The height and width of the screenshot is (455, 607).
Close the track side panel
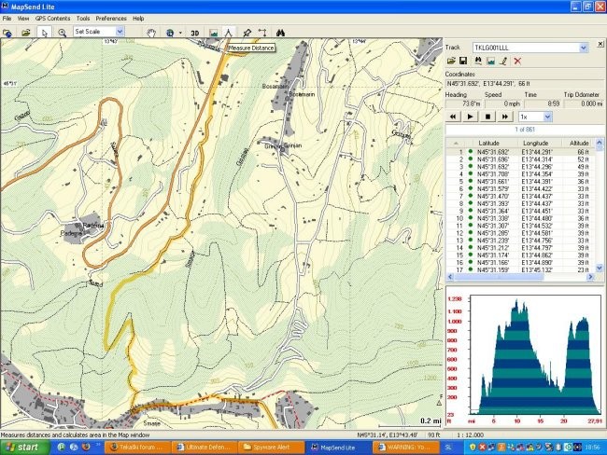click(x=600, y=44)
